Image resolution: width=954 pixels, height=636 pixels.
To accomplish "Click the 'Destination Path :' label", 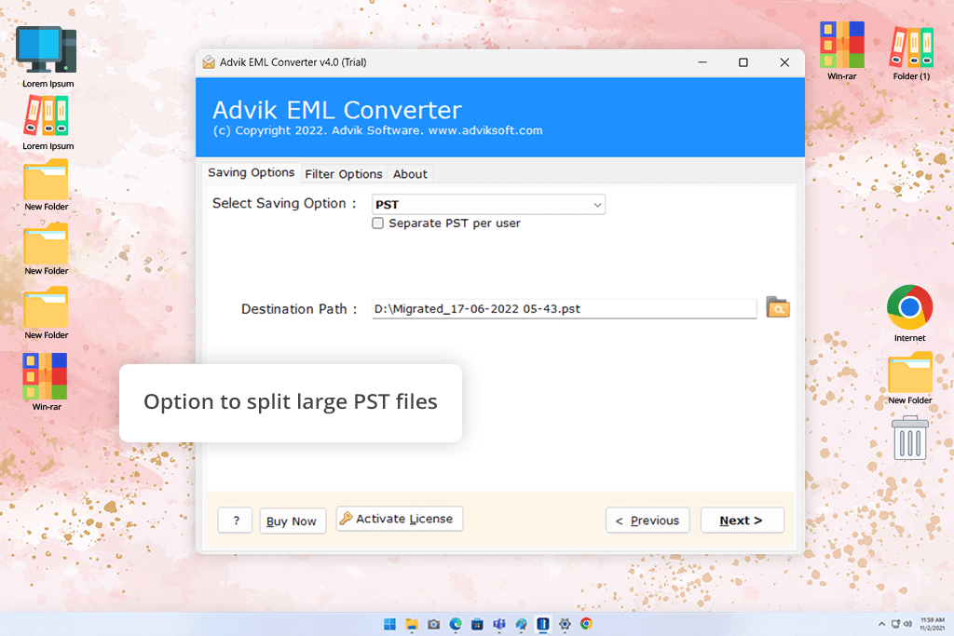I will click(x=299, y=309).
